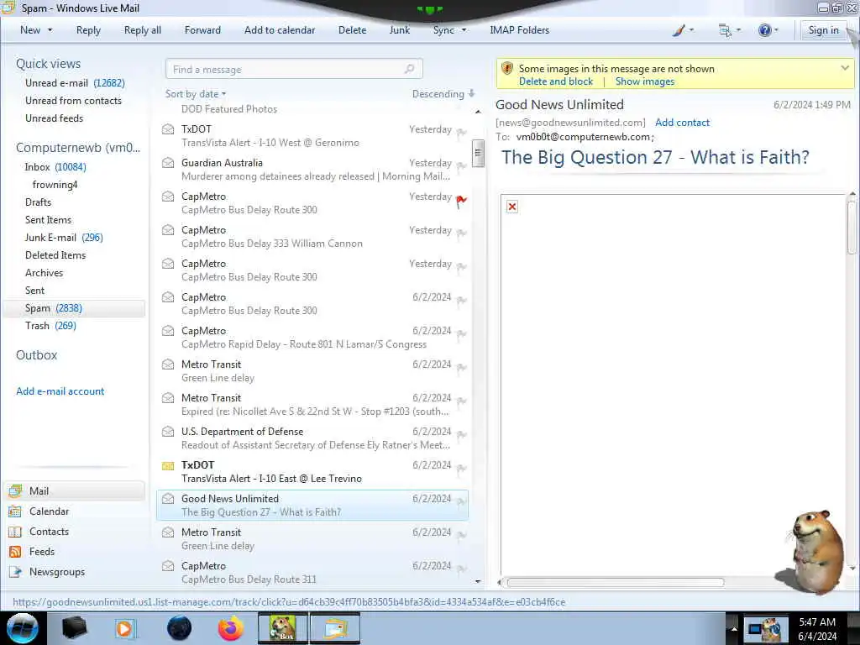Open the Junk E-mail folder
The image size is (860, 645).
[64, 238]
